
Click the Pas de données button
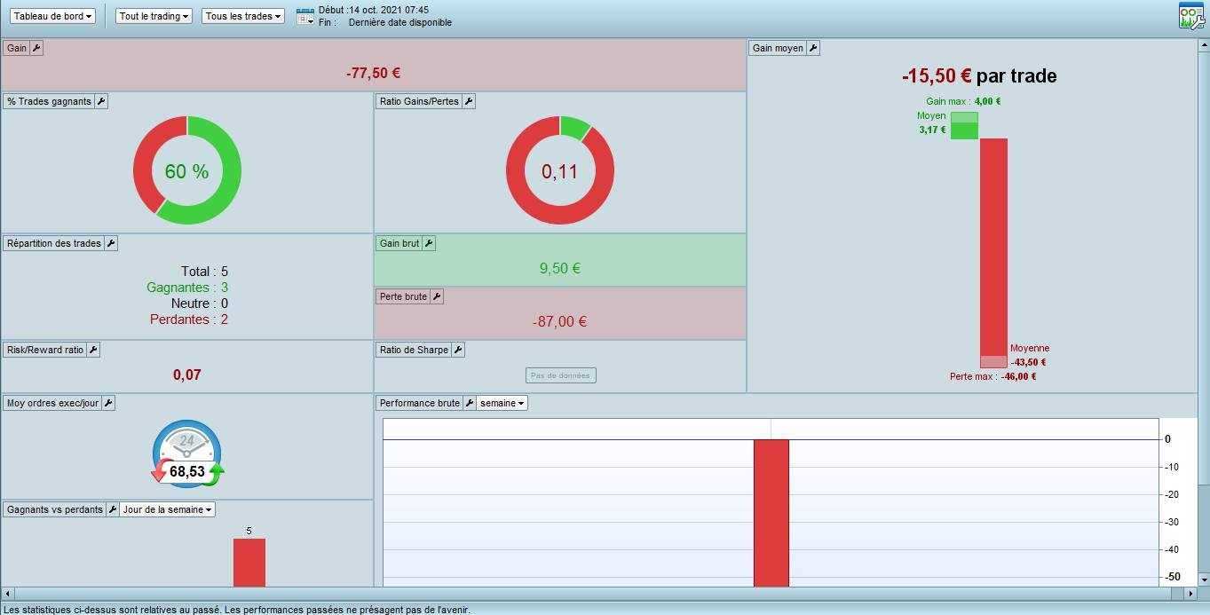click(560, 375)
